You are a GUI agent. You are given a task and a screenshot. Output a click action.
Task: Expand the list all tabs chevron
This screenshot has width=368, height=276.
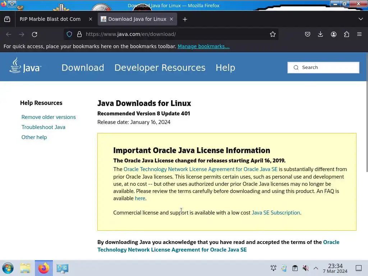click(x=361, y=19)
